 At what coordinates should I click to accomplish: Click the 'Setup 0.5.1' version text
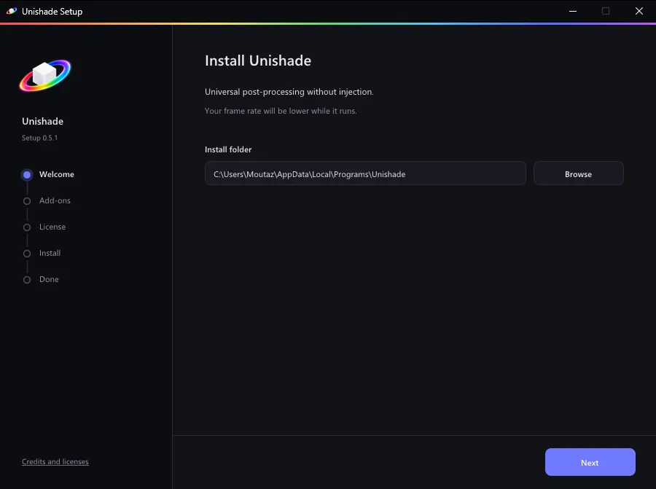click(40, 138)
